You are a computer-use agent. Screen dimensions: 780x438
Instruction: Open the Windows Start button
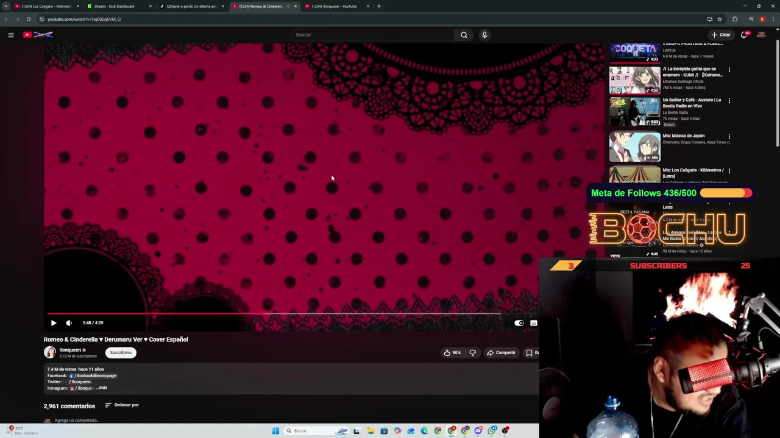275,431
